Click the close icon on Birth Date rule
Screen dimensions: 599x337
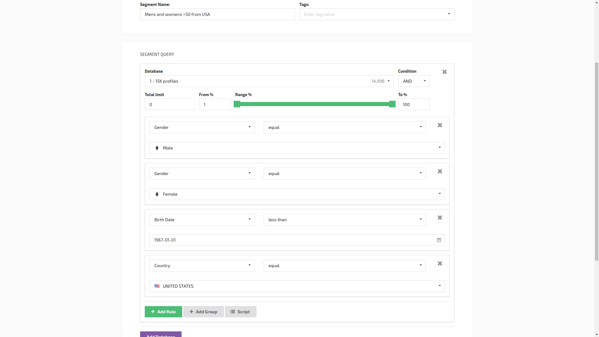pos(439,217)
